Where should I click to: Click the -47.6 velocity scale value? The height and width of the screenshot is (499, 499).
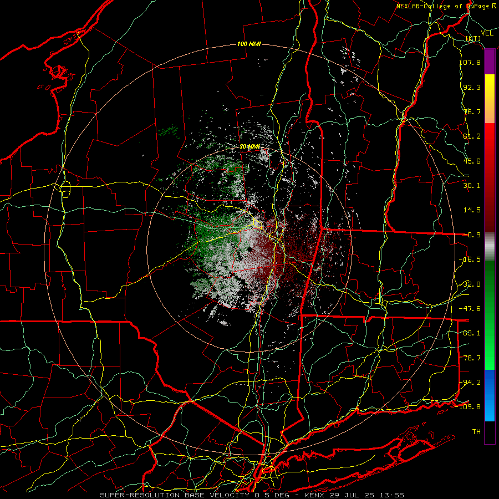pos(470,309)
